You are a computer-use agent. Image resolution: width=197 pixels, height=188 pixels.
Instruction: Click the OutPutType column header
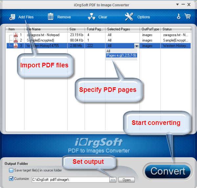(x=150, y=29)
